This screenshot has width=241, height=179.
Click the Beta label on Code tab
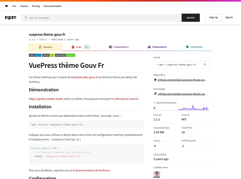click(87, 47)
